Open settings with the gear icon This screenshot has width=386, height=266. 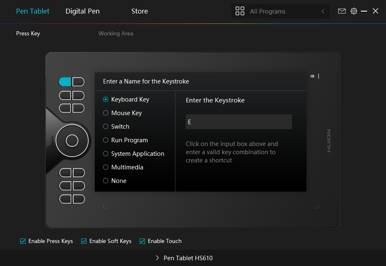tap(353, 11)
